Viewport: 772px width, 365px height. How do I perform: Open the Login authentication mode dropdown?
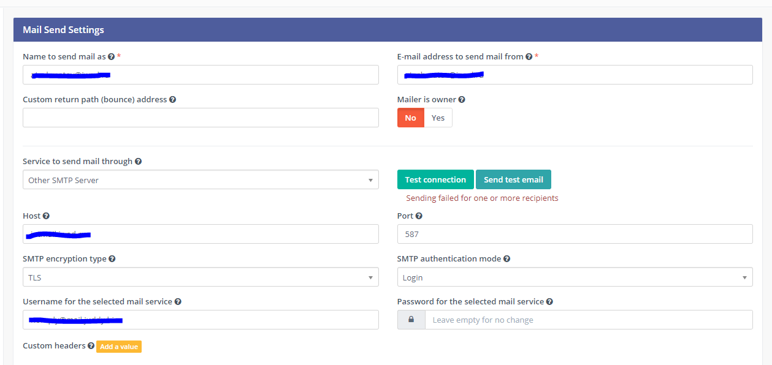pyautogui.click(x=575, y=277)
